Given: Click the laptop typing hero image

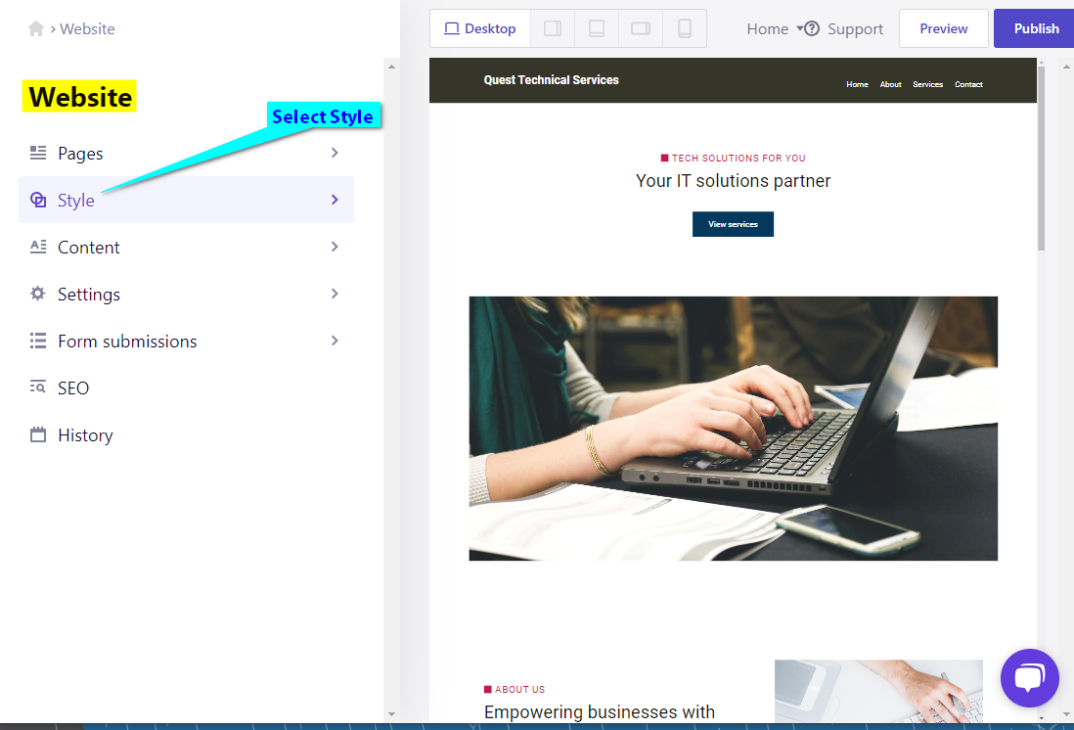Looking at the screenshot, I should (733, 429).
